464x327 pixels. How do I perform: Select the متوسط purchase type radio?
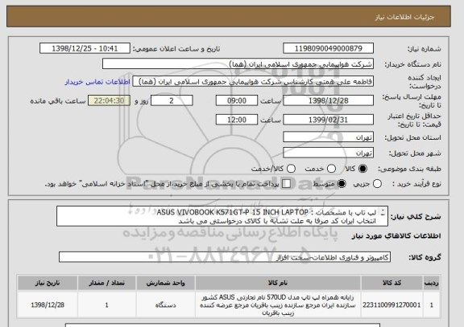click(342, 184)
